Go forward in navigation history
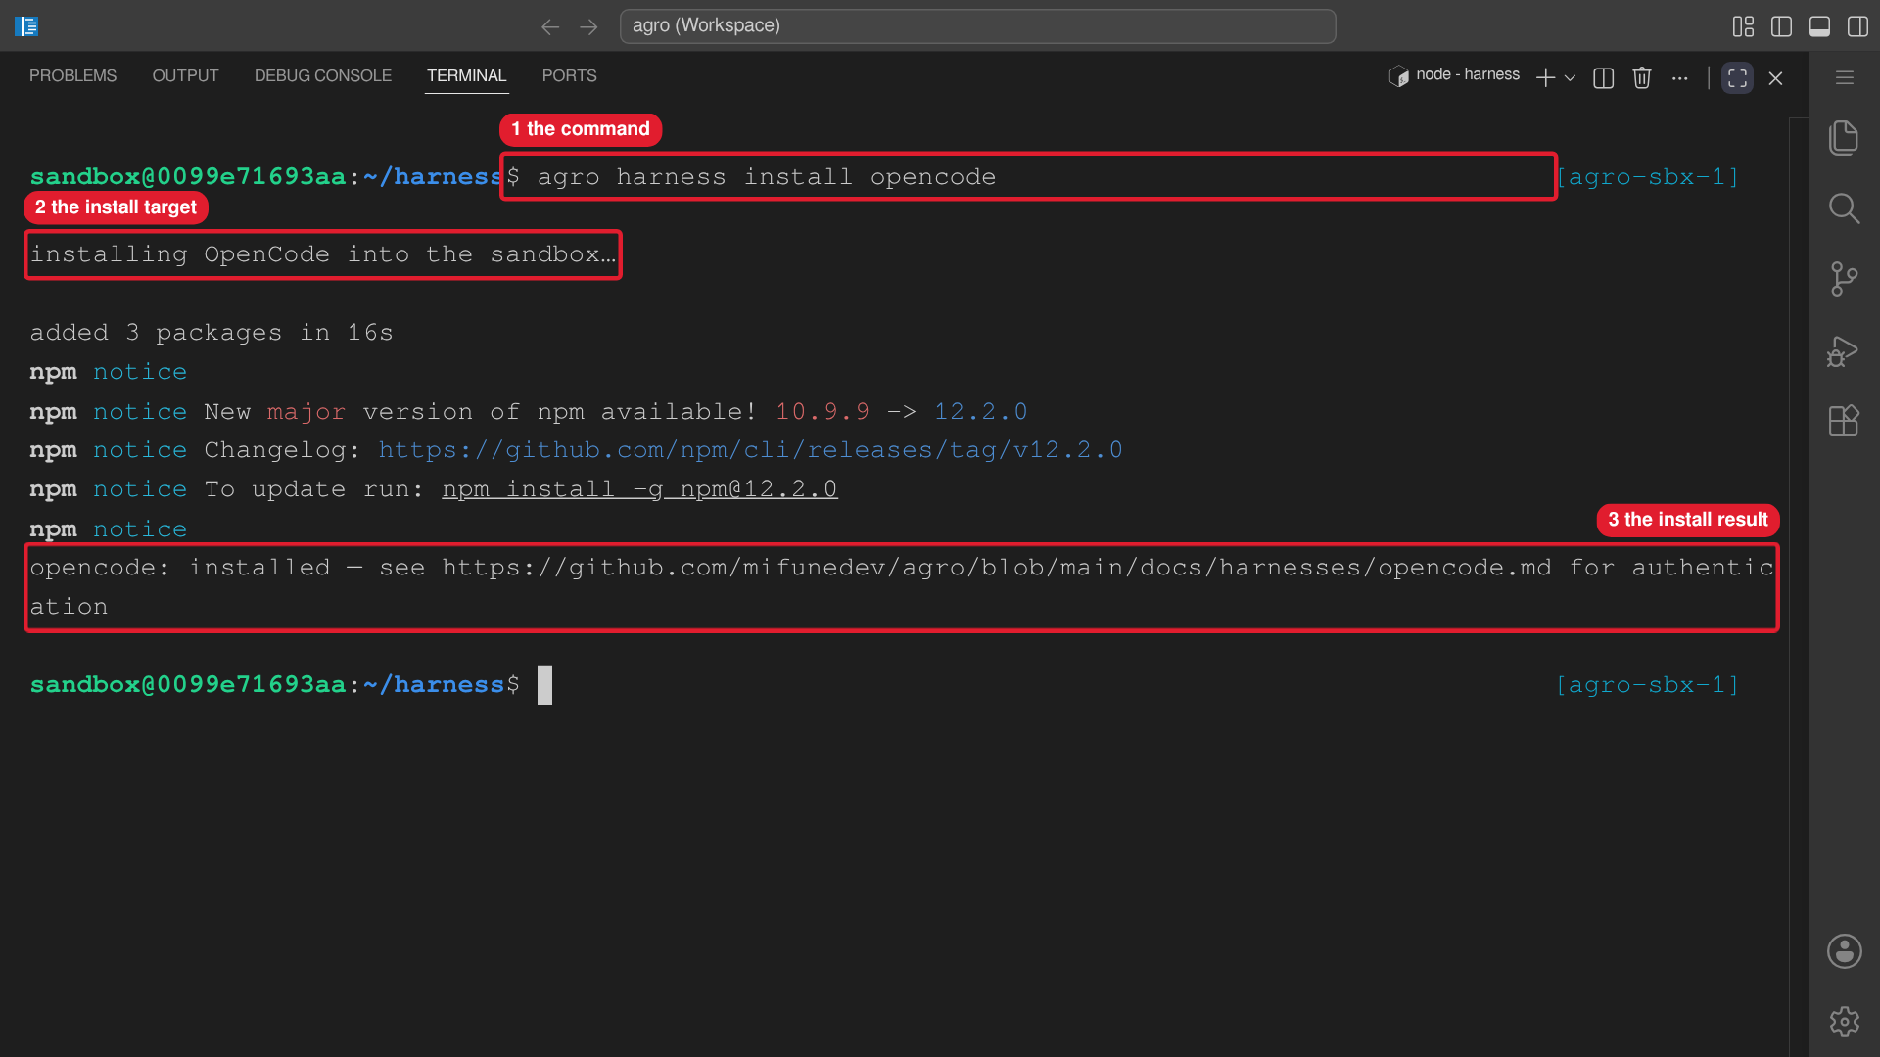The image size is (1880, 1057). coord(588,26)
